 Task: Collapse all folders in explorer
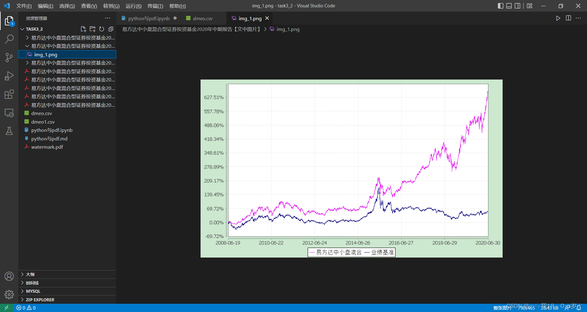click(x=111, y=29)
